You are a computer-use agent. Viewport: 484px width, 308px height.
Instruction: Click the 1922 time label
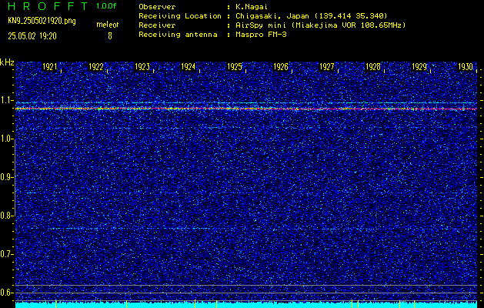coord(96,67)
